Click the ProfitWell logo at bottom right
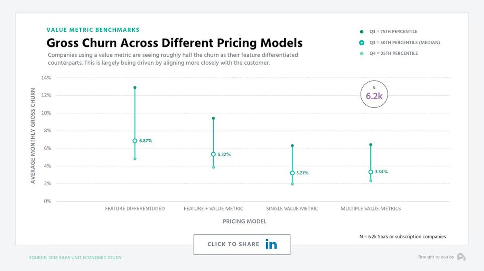 (x=462, y=256)
